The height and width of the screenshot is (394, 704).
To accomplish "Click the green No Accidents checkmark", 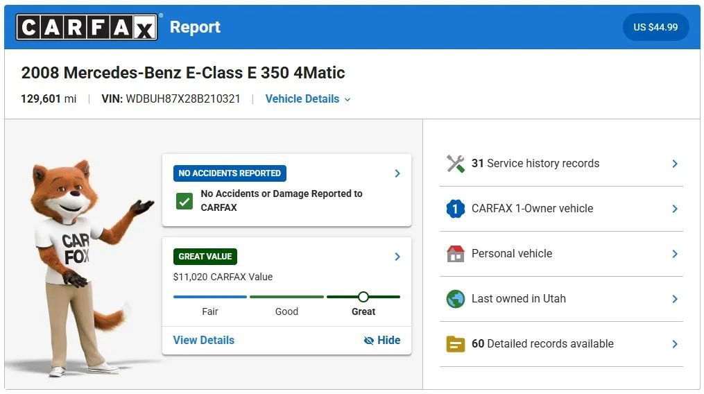I will 184,201.
